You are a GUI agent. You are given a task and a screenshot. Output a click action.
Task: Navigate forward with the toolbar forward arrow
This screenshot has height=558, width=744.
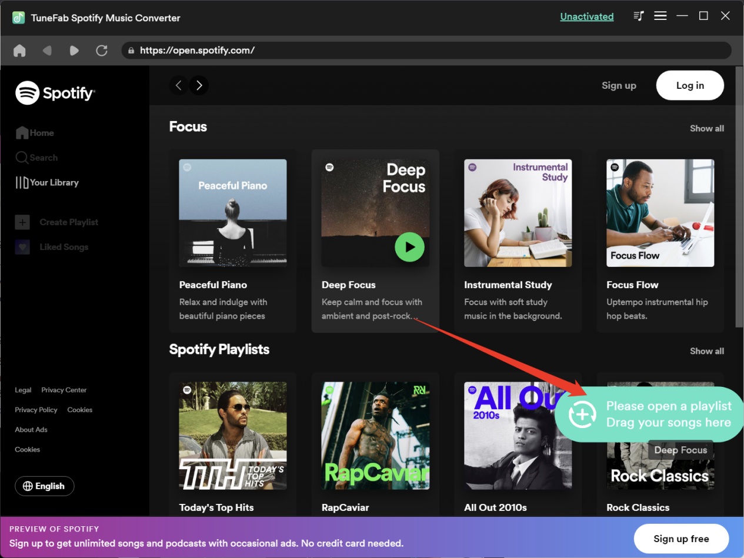74,51
